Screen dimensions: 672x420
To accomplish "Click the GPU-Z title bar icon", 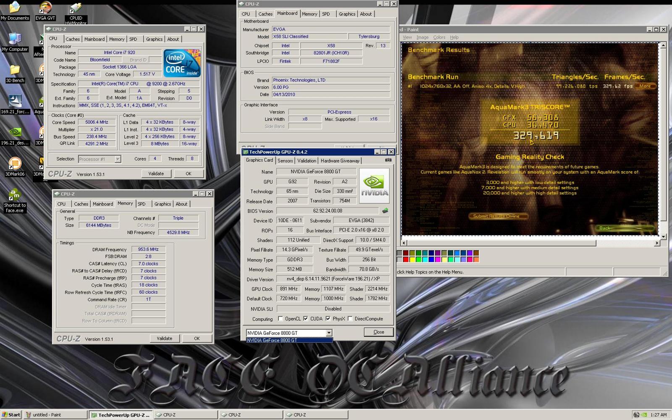I will point(246,152).
